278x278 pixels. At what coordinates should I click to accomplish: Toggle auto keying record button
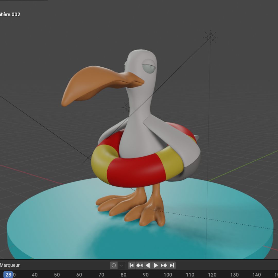pos(114,265)
